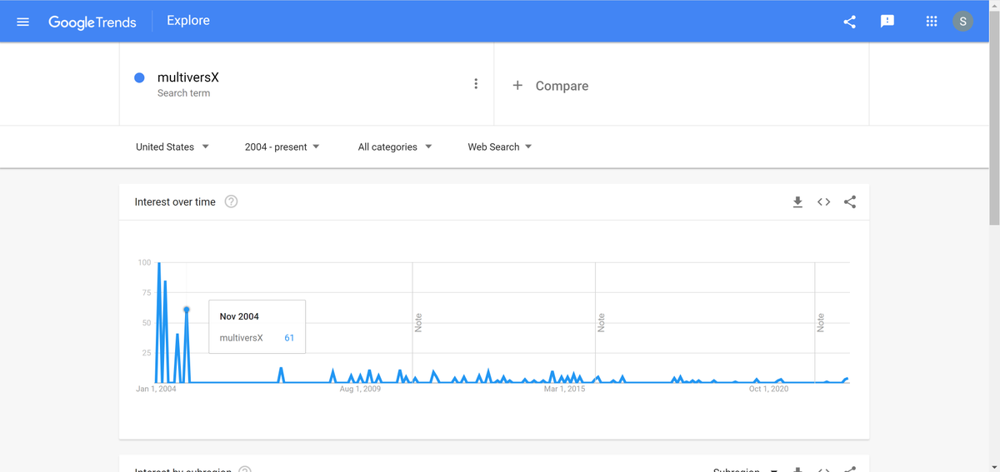Viewport: 1000px width, 472px height.
Task: Edit the multiversX search term
Action: point(188,77)
